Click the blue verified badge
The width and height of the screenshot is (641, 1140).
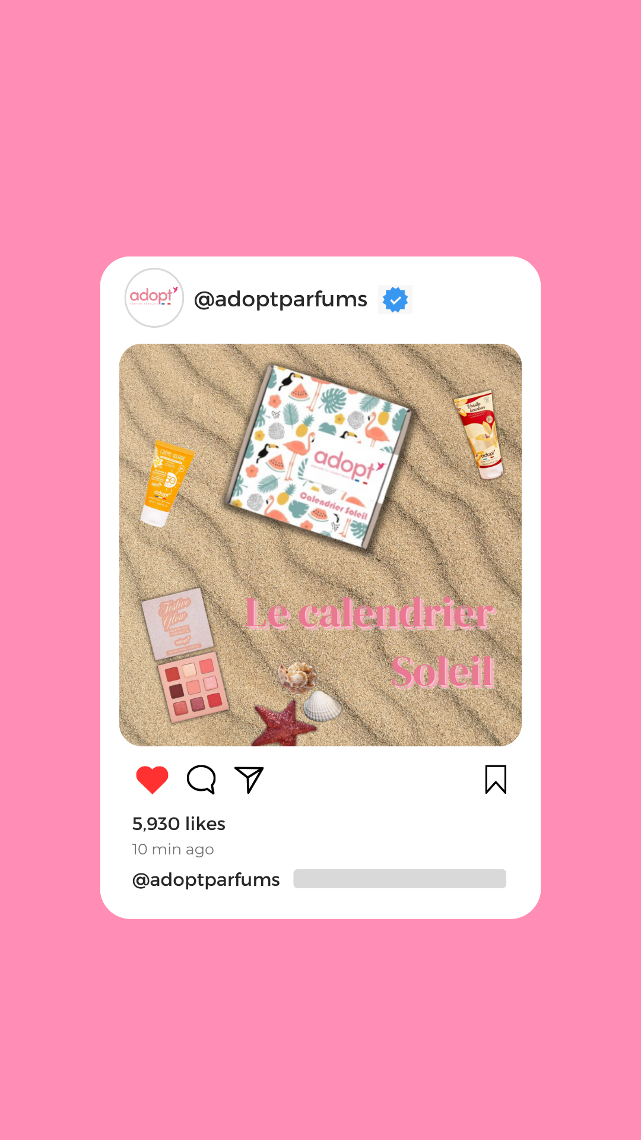(x=395, y=299)
